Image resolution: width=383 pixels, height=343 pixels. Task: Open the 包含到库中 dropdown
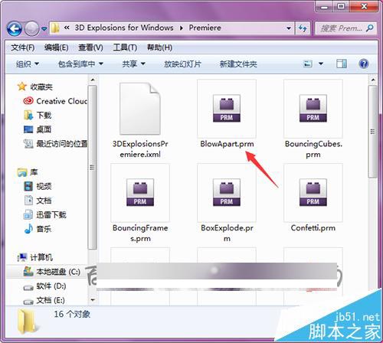(x=80, y=64)
